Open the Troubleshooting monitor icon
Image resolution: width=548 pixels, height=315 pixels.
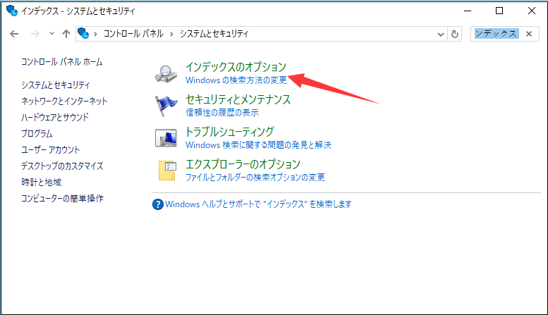pos(166,138)
